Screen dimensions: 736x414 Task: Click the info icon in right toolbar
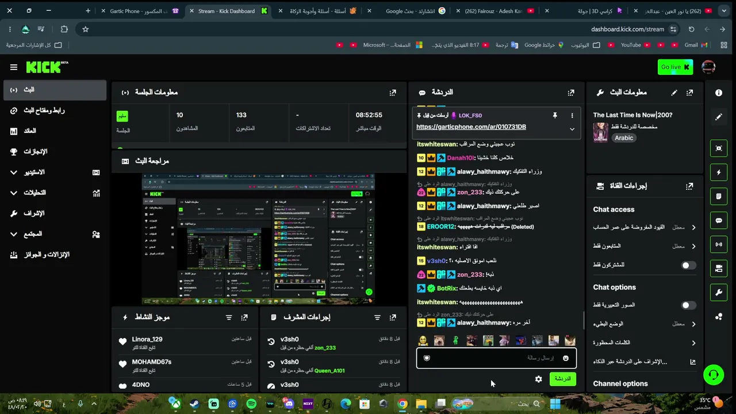coord(719,93)
